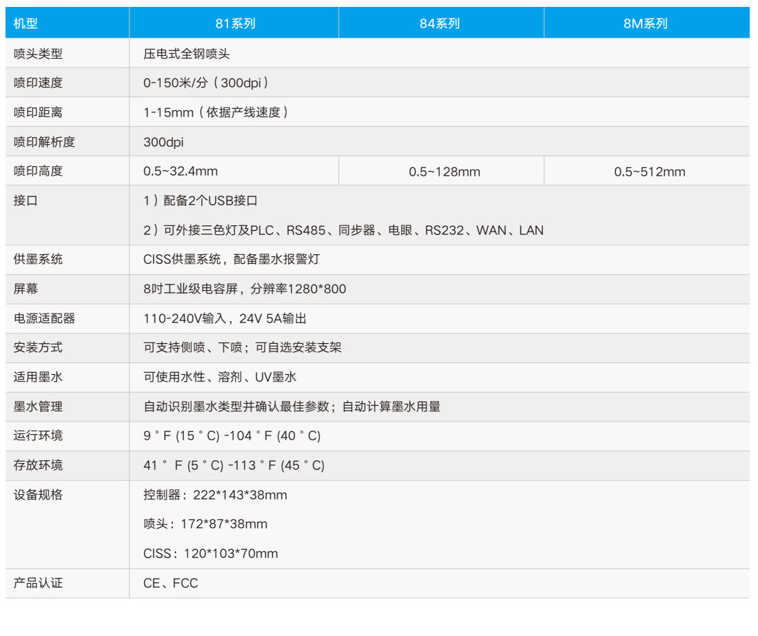Image resolution: width=758 pixels, height=636 pixels.
Task: Click the 0.5~128mm print height cell
Action: click(x=444, y=172)
